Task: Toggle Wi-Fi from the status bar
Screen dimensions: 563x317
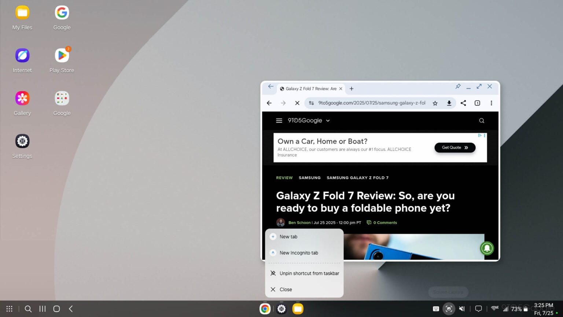Action: 494,309
